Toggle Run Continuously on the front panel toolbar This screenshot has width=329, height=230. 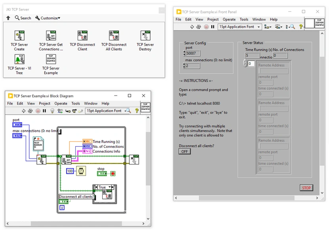(x=199, y=27)
